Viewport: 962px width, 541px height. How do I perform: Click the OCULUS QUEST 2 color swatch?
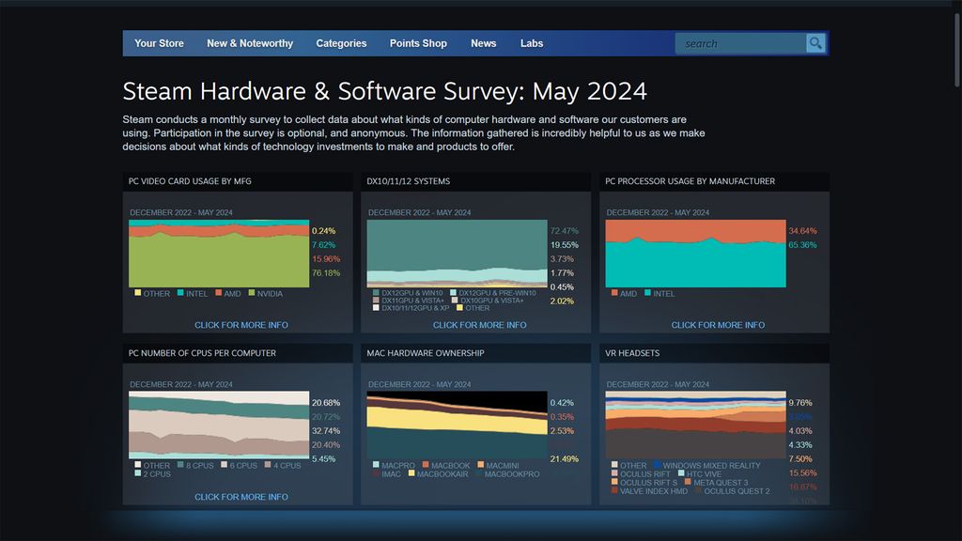pyautogui.click(x=698, y=490)
